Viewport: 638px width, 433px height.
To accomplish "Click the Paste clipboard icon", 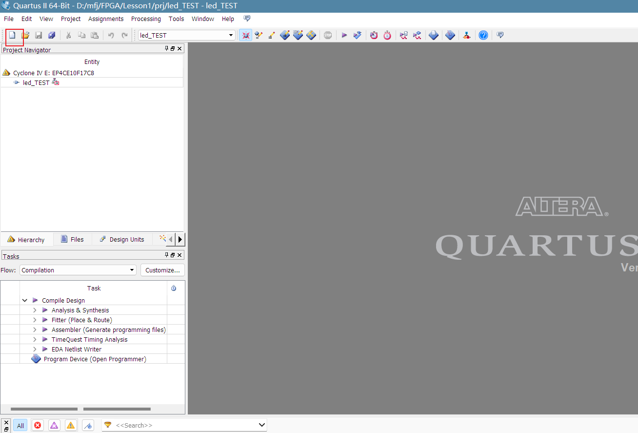I will [x=95, y=35].
